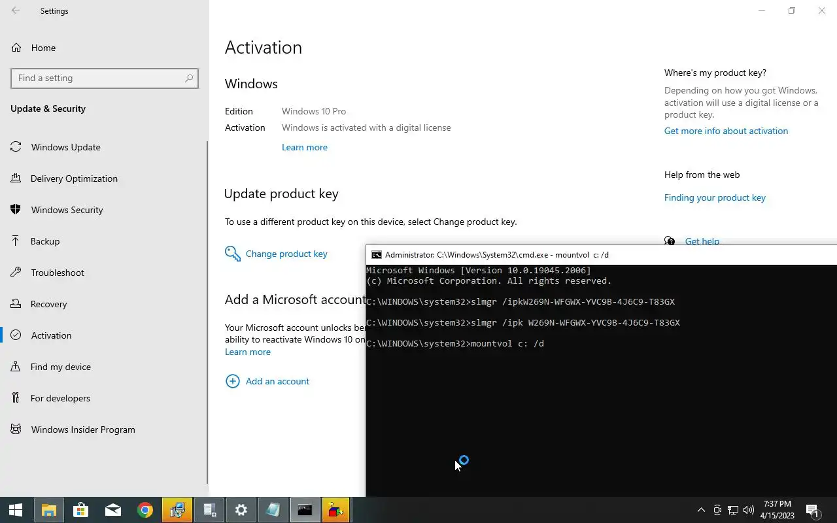This screenshot has width=837, height=523.
Task: Launch Google Chrome from the taskbar
Action: (145, 510)
